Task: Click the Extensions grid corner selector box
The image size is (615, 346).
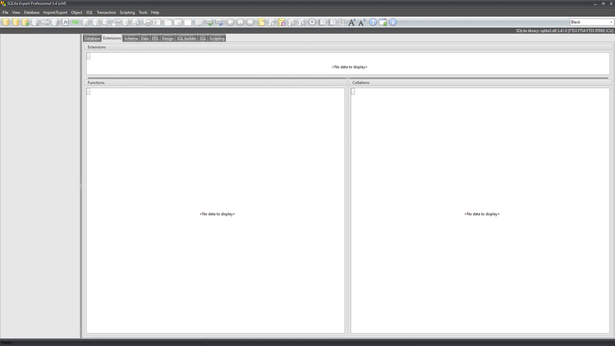Action: coord(88,56)
